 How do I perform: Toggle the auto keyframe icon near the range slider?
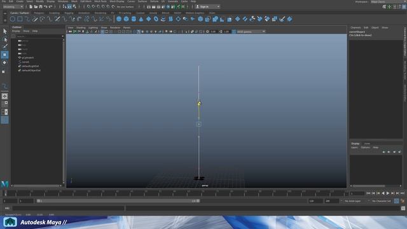396,201
